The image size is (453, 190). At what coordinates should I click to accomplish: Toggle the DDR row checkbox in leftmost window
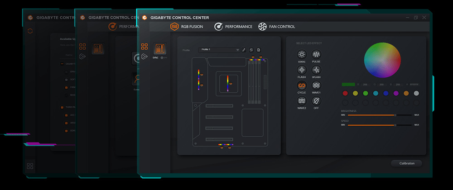point(66,131)
